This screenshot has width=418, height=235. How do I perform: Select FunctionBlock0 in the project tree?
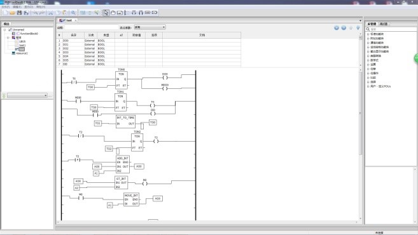pyautogui.click(x=29, y=34)
